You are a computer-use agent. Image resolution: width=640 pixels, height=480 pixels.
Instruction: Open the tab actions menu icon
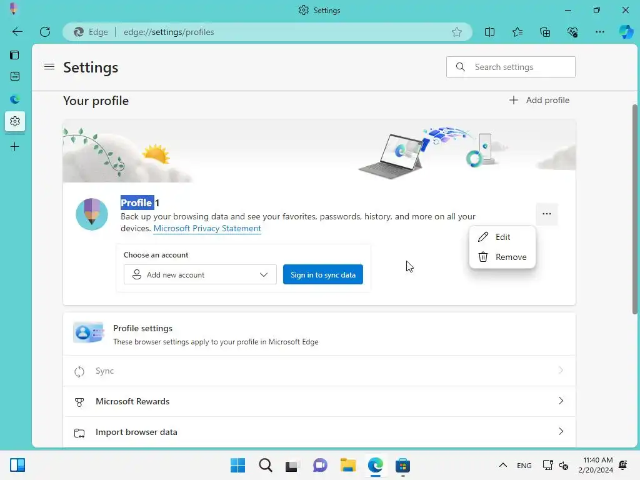[15, 55]
